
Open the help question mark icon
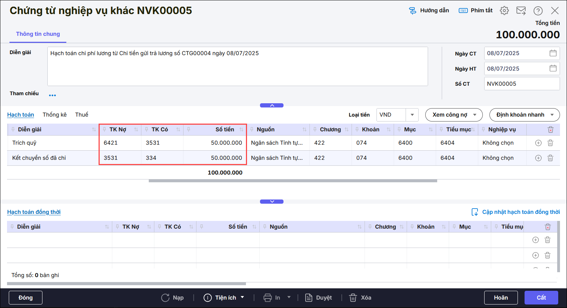tap(538, 11)
